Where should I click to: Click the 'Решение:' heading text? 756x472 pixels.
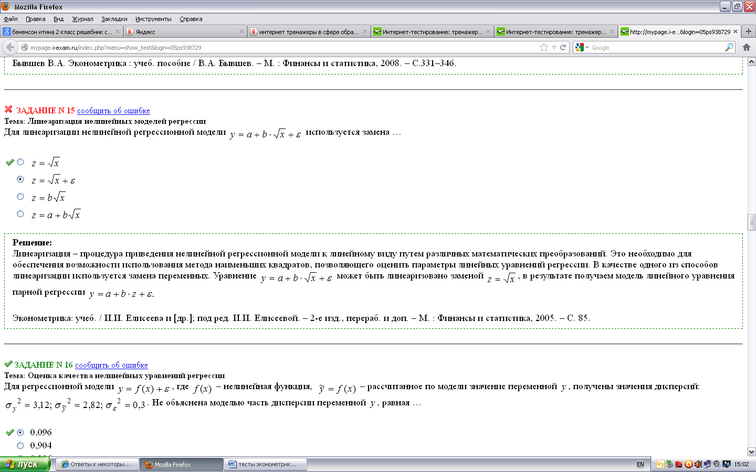(32, 243)
